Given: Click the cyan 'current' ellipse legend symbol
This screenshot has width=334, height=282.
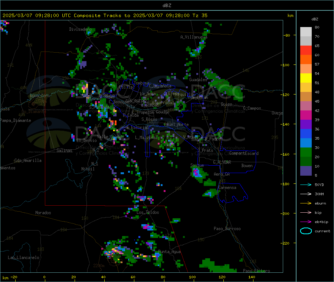Looking at the screenshot, I should [x=306, y=231].
